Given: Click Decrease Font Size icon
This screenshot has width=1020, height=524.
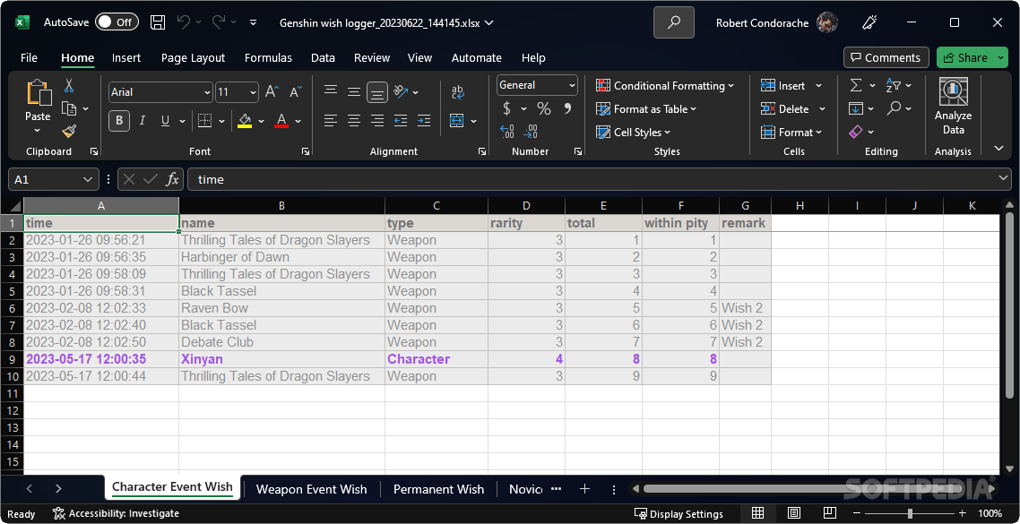Looking at the screenshot, I should coord(295,91).
